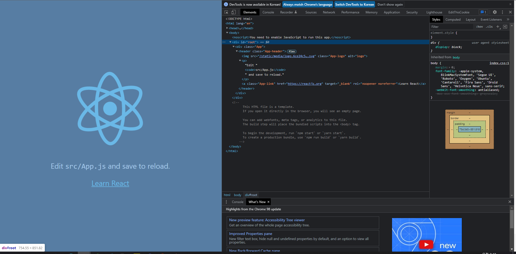Click the display: block property value

456,47
